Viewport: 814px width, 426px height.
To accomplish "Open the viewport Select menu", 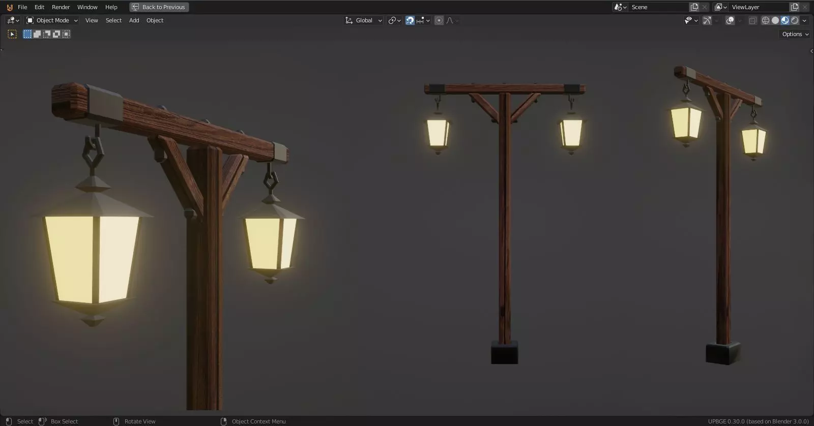I will point(113,20).
